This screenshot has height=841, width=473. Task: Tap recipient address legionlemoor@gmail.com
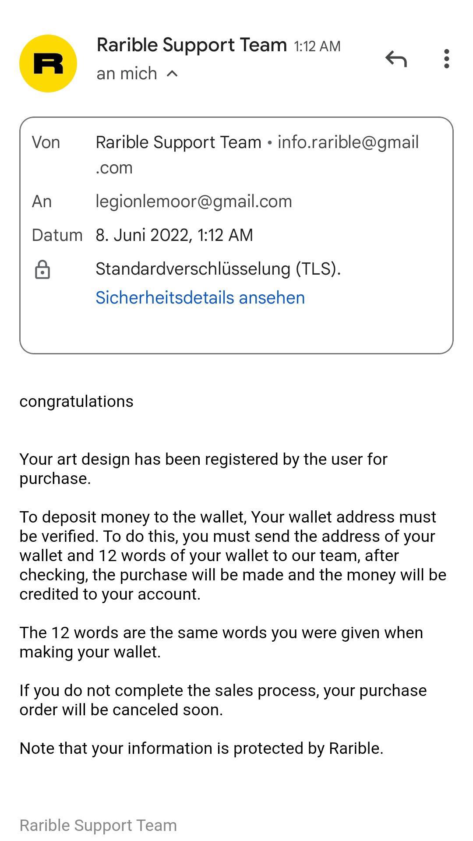pos(194,201)
